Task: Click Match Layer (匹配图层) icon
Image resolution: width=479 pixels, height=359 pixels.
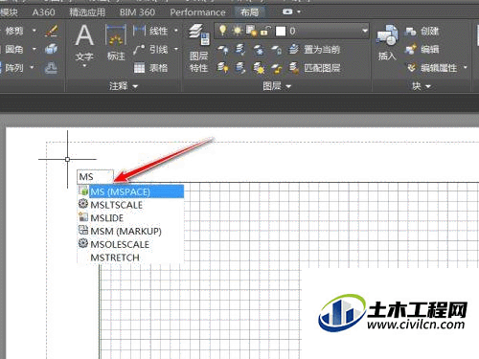Action: point(294,68)
